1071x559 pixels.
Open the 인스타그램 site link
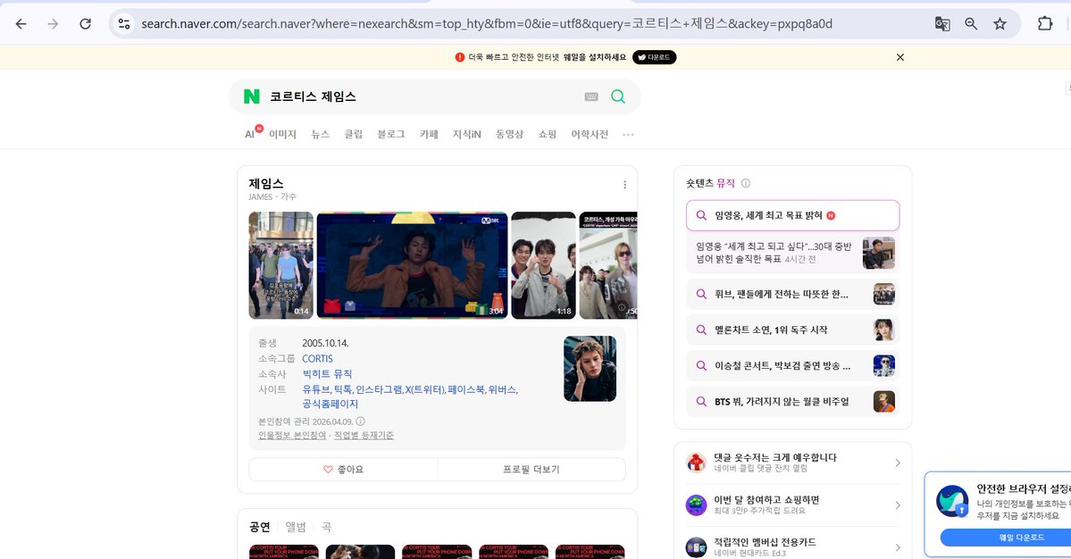pos(379,389)
